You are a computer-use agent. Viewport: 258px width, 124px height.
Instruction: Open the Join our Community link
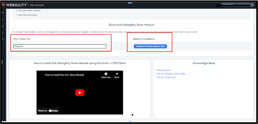(x=166, y=77)
